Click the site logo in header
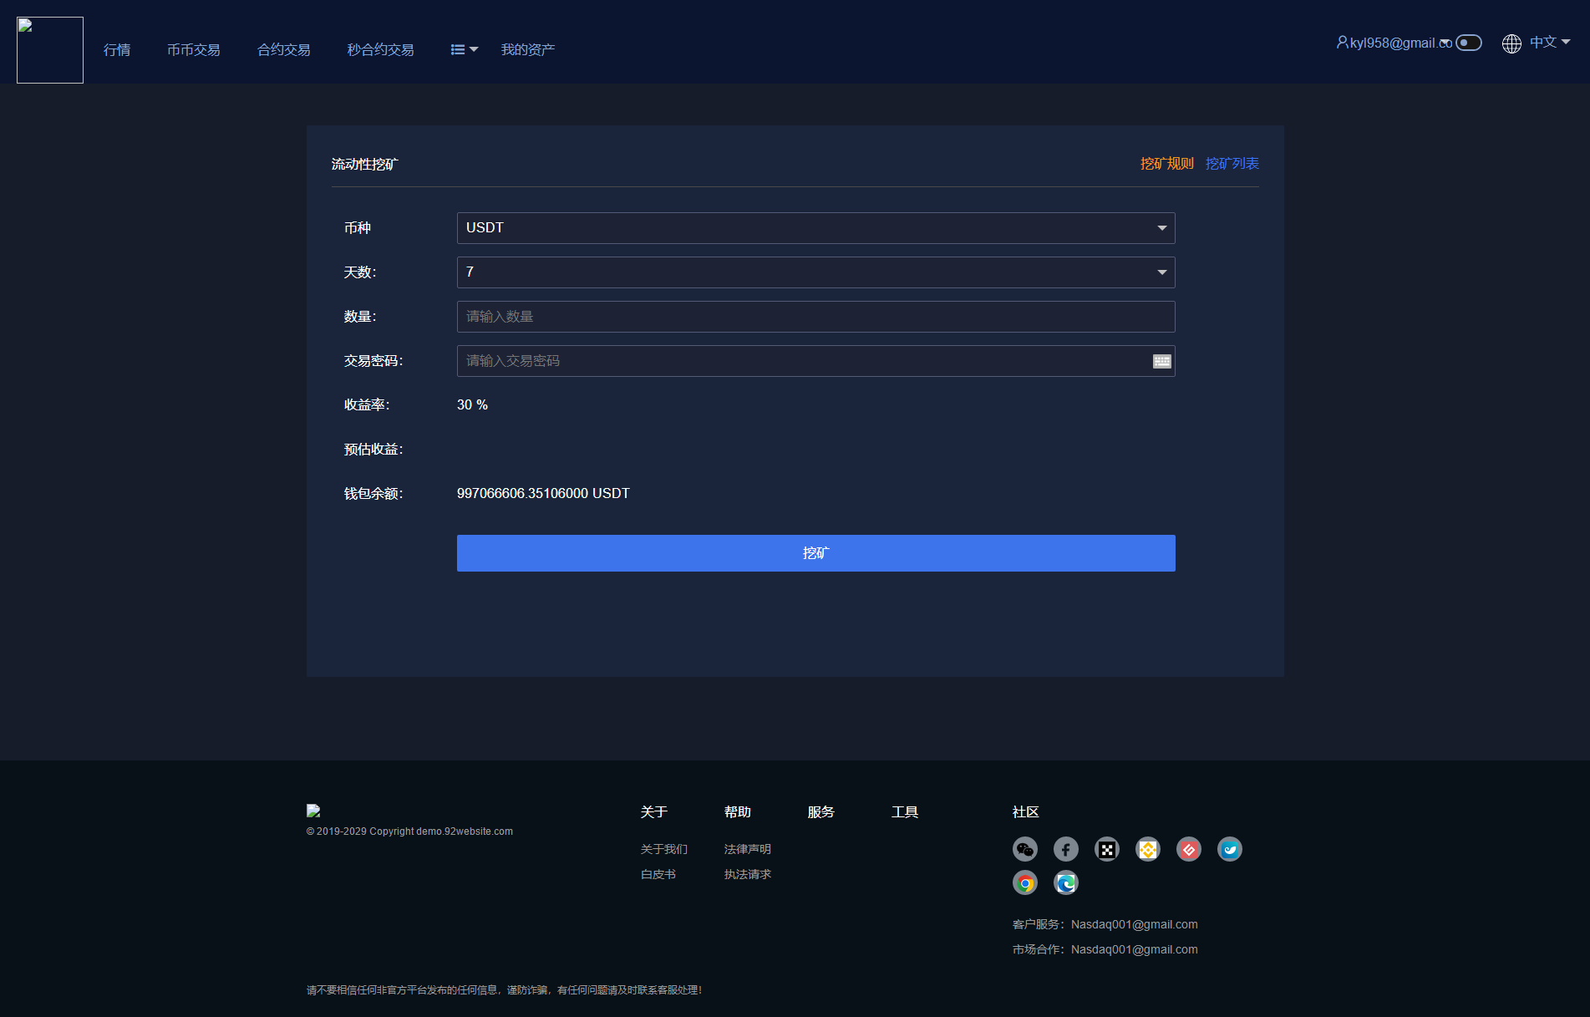 [50, 50]
